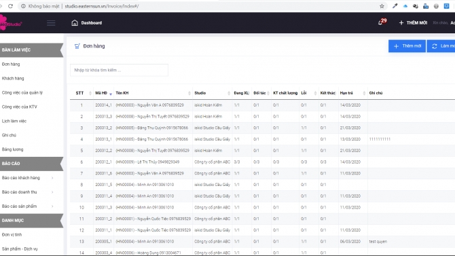Screen dimensions: 455x256
Task: Expand Báo cáo sản phẩm submenu
Action: (x=28, y=206)
